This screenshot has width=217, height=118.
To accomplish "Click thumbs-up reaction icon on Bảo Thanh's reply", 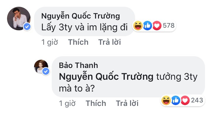I will point(176,101).
